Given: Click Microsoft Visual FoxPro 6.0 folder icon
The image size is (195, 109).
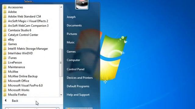Looking at the screenshot, I should tap(5, 85).
